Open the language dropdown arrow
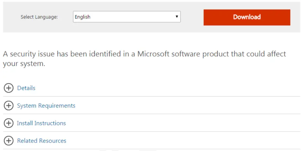Screen dimensions: 304x151 pos(177,17)
